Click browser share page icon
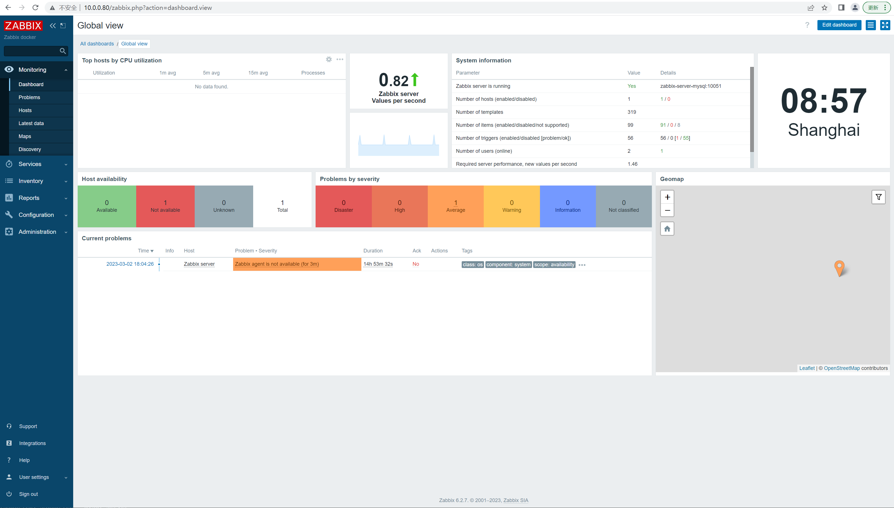Screen dimensions: 894x508 click(x=811, y=8)
